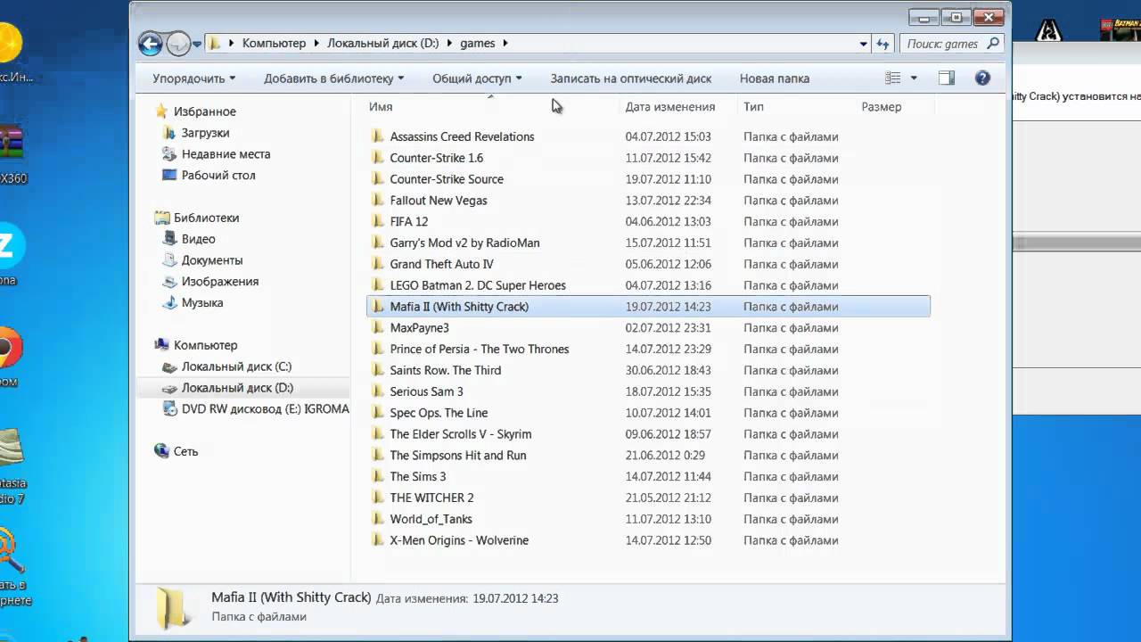This screenshot has height=642, width=1141.
Task: Click the search games input field
Action: [943, 44]
